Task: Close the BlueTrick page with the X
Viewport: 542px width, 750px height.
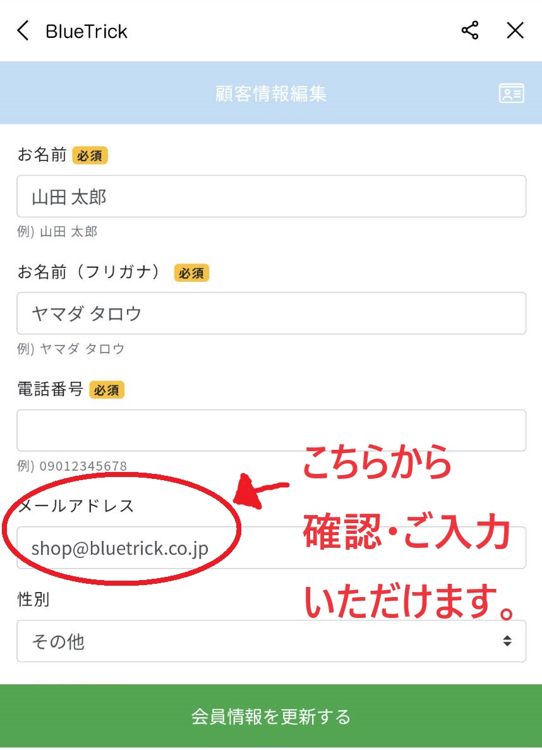Action: coord(515,30)
